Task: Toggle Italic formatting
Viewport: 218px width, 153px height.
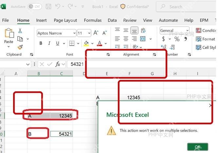Action: pyautogui.click(x=49, y=43)
